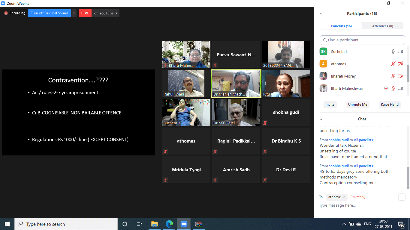Click Bharti Maheshwari's recording indicator icon
410x230 pixels.
tap(386, 88)
